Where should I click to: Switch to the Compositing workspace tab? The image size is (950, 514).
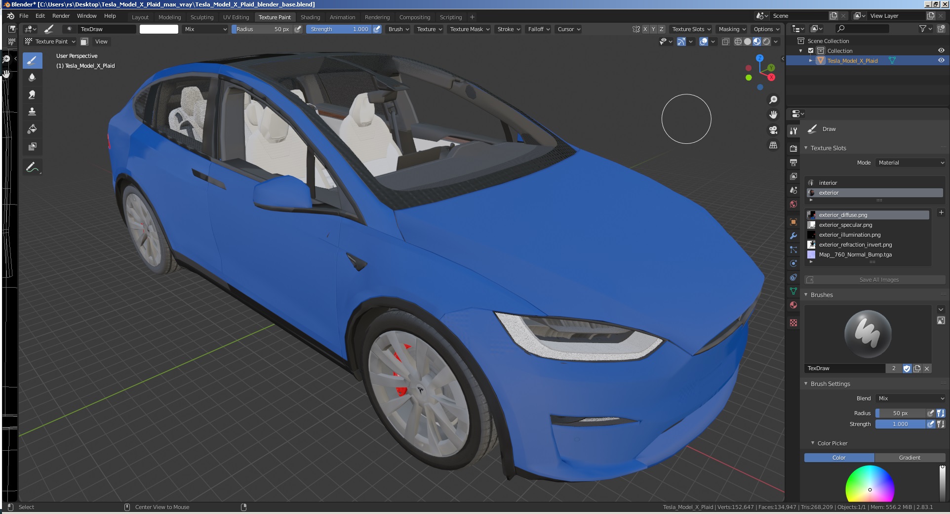tap(415, 17)
